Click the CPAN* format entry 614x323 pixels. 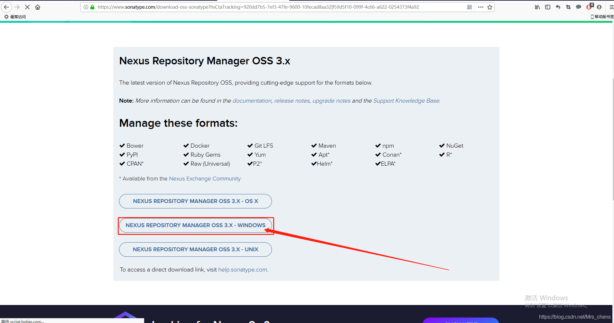coord(132,164)
